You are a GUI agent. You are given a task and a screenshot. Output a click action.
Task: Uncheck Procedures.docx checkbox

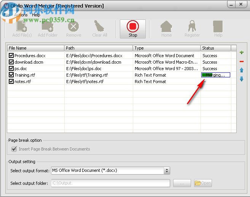tap(11, 56)
